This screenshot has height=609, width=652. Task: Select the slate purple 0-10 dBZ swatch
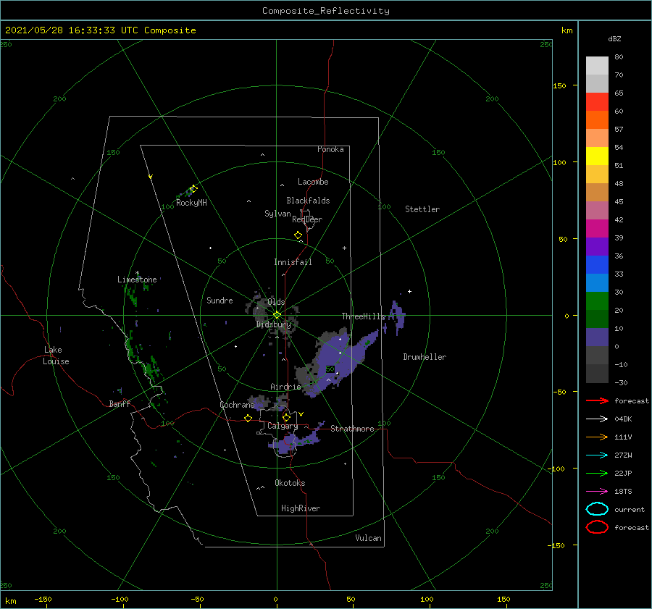pos(597,337)
